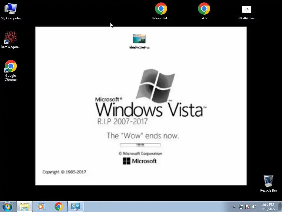Show hidden system tray icons
The image size is (282, 212).
(234, 207)
